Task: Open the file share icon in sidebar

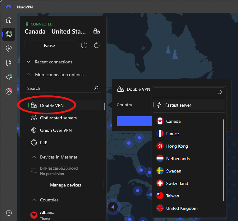Action: point(9,63)
